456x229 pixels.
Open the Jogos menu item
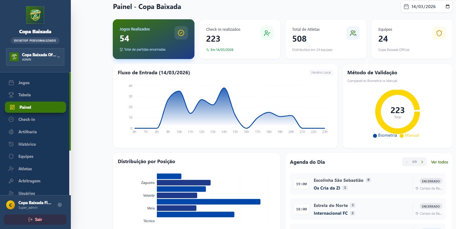[x=35, y=83]
